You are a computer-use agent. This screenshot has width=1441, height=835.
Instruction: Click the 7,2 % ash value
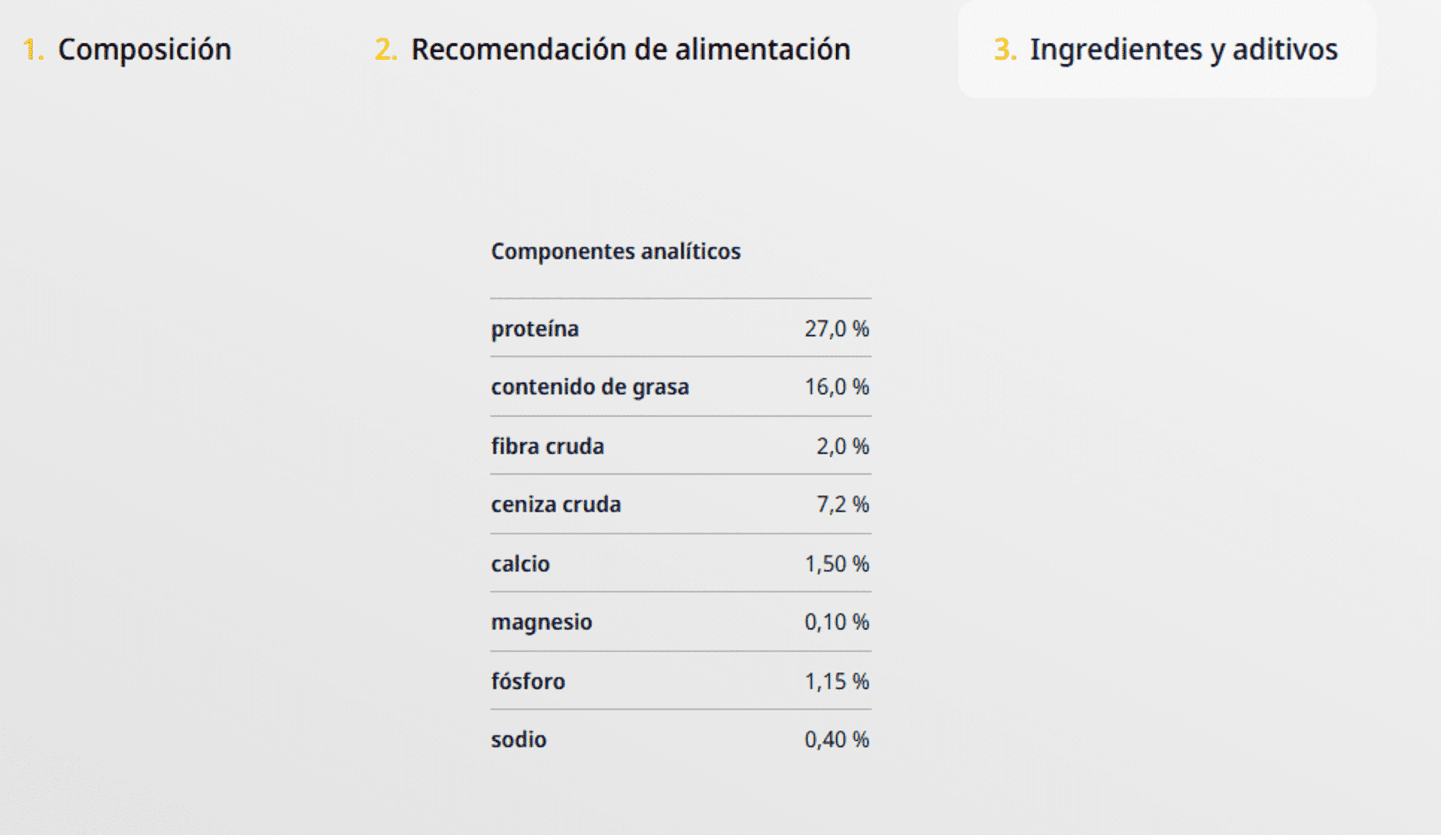[x=843, y=504]
